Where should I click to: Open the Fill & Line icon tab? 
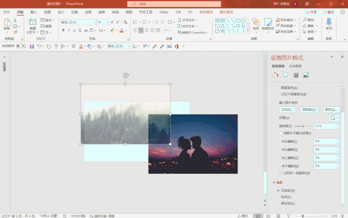pyautogui.click(x=275, y=75)
